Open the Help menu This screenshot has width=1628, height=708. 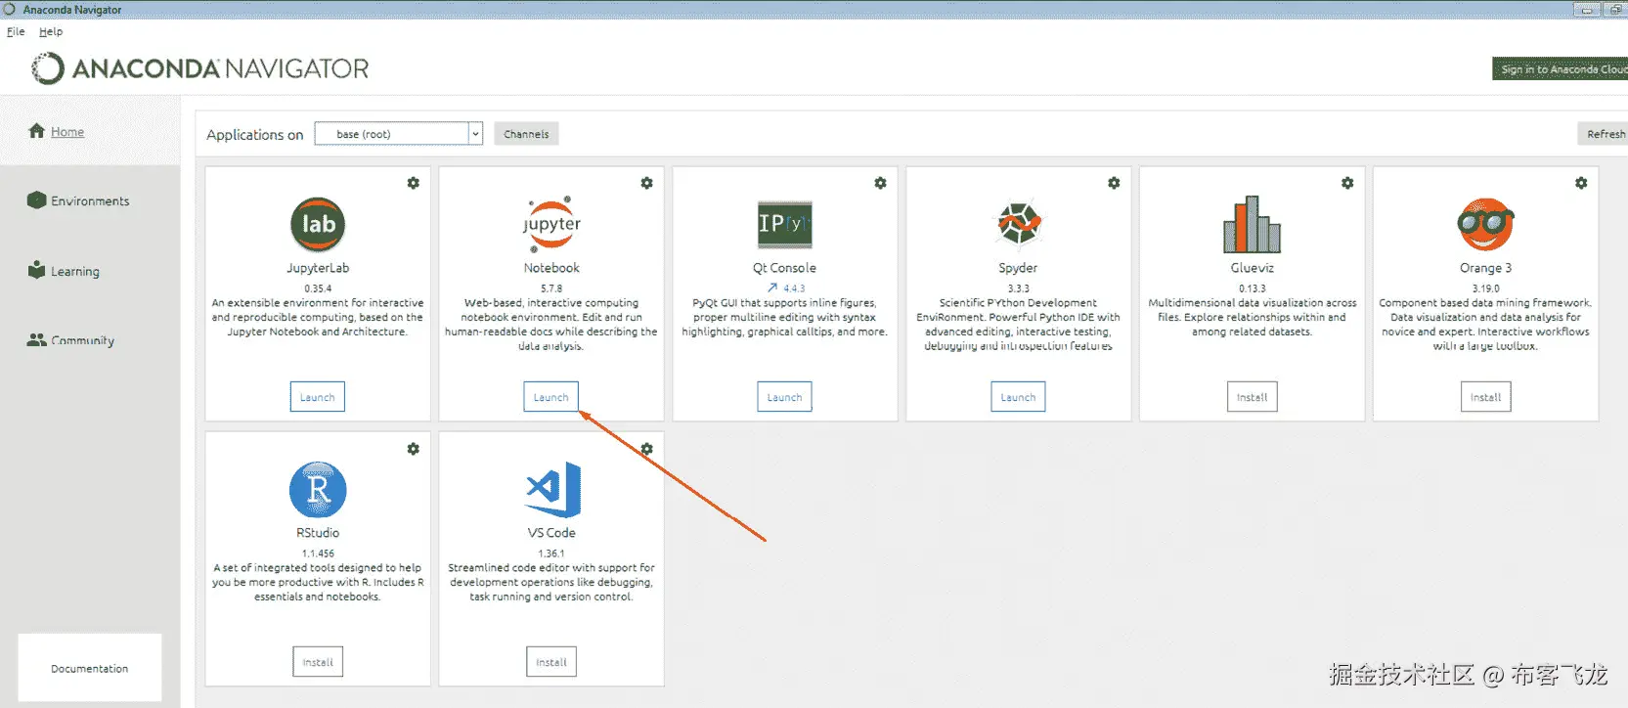coord(51,31)
